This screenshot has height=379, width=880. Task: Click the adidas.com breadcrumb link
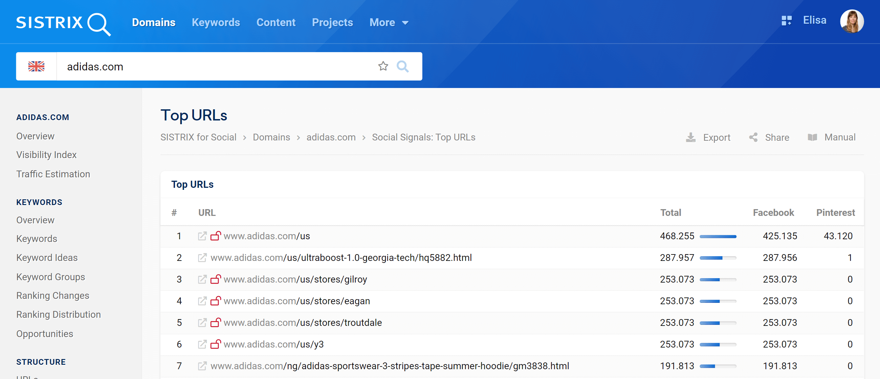point(331,136)
